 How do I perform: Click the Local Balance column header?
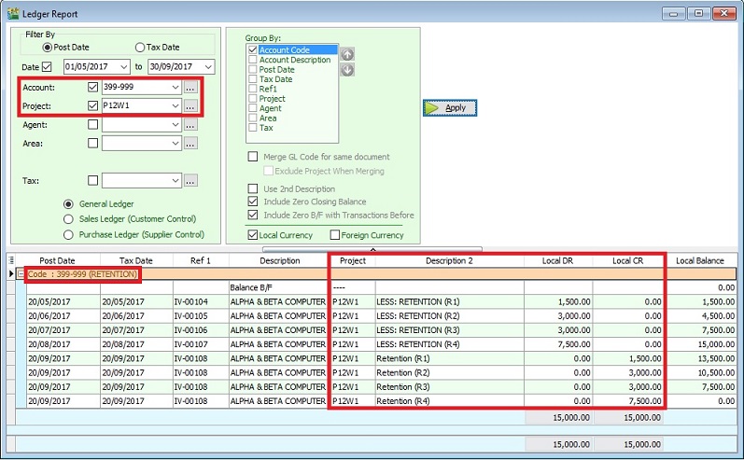coord(700,260)
